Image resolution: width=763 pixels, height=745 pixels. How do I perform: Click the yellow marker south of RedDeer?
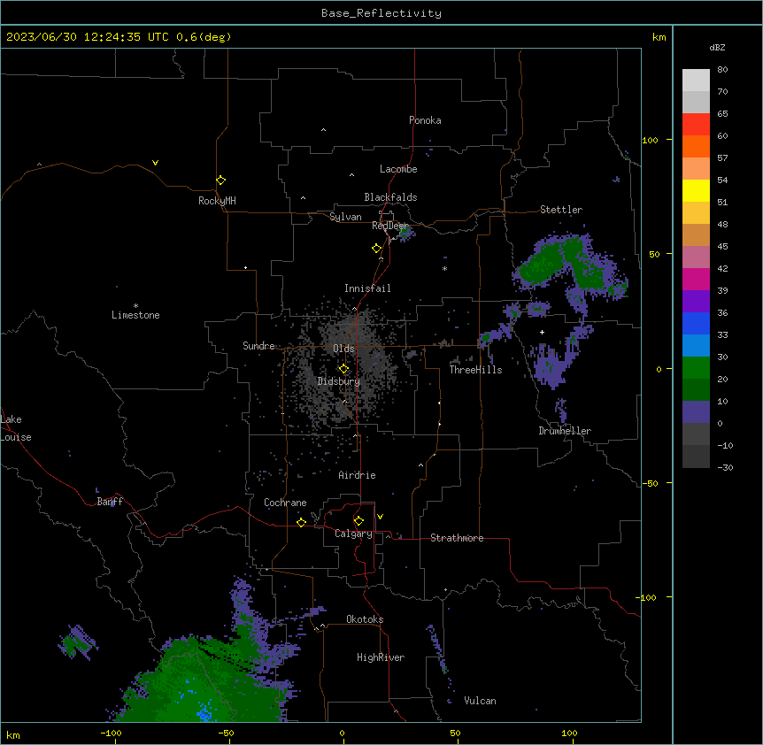tap(377, 249)
